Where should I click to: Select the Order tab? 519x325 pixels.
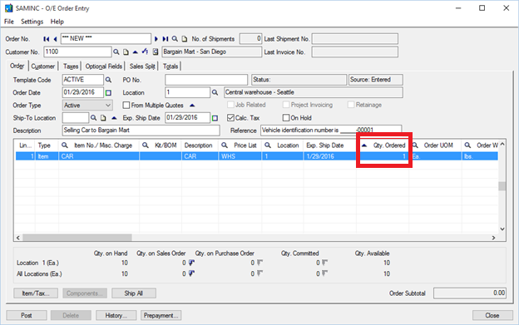point(17,66)
